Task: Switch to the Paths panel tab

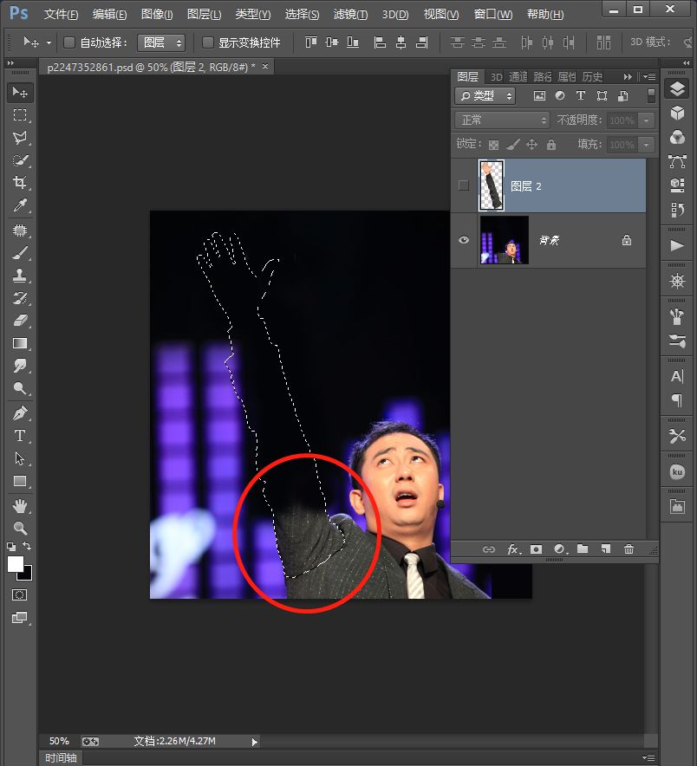Action: click(542, 77)
